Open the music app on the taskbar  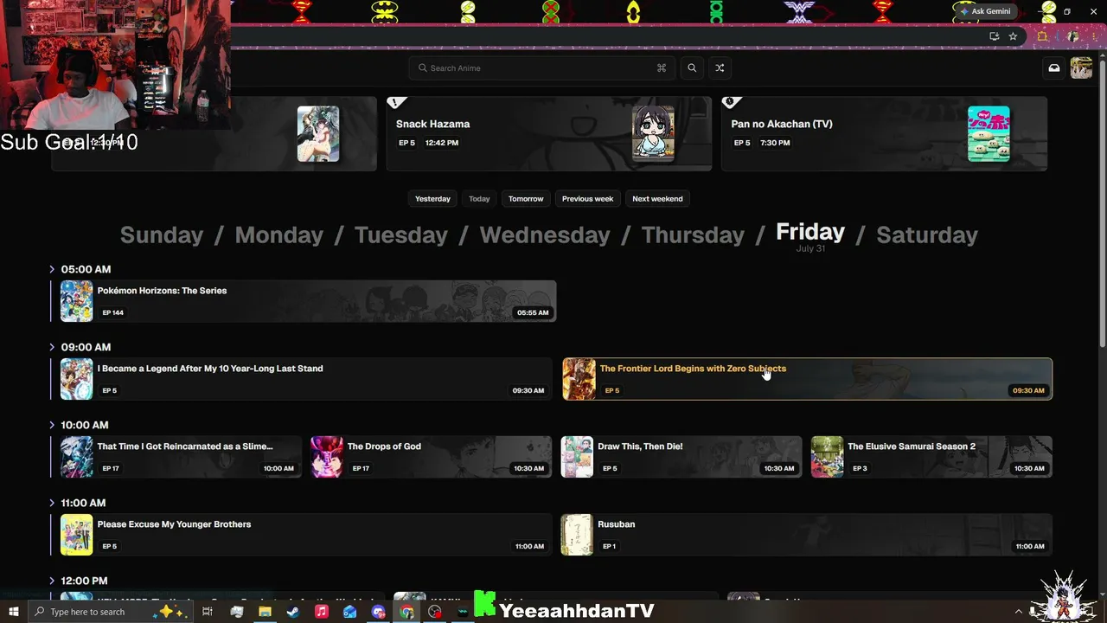click(x=322, y=612)
